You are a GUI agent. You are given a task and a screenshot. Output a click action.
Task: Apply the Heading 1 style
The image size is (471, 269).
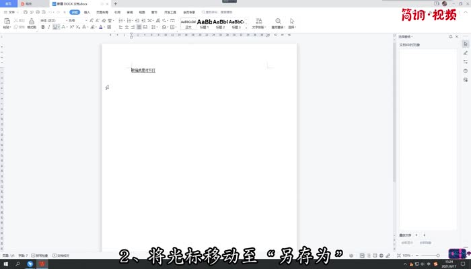[x=204, y=24]
